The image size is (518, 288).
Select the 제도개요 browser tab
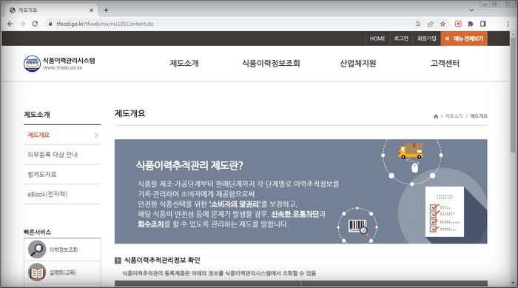pos(51,10)
